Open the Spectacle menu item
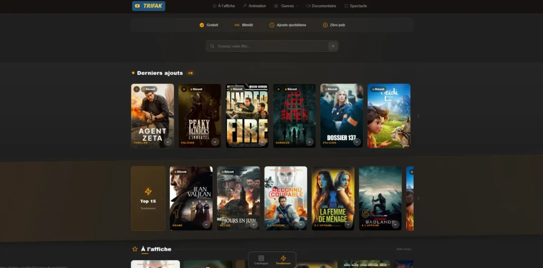 point(356,6)
